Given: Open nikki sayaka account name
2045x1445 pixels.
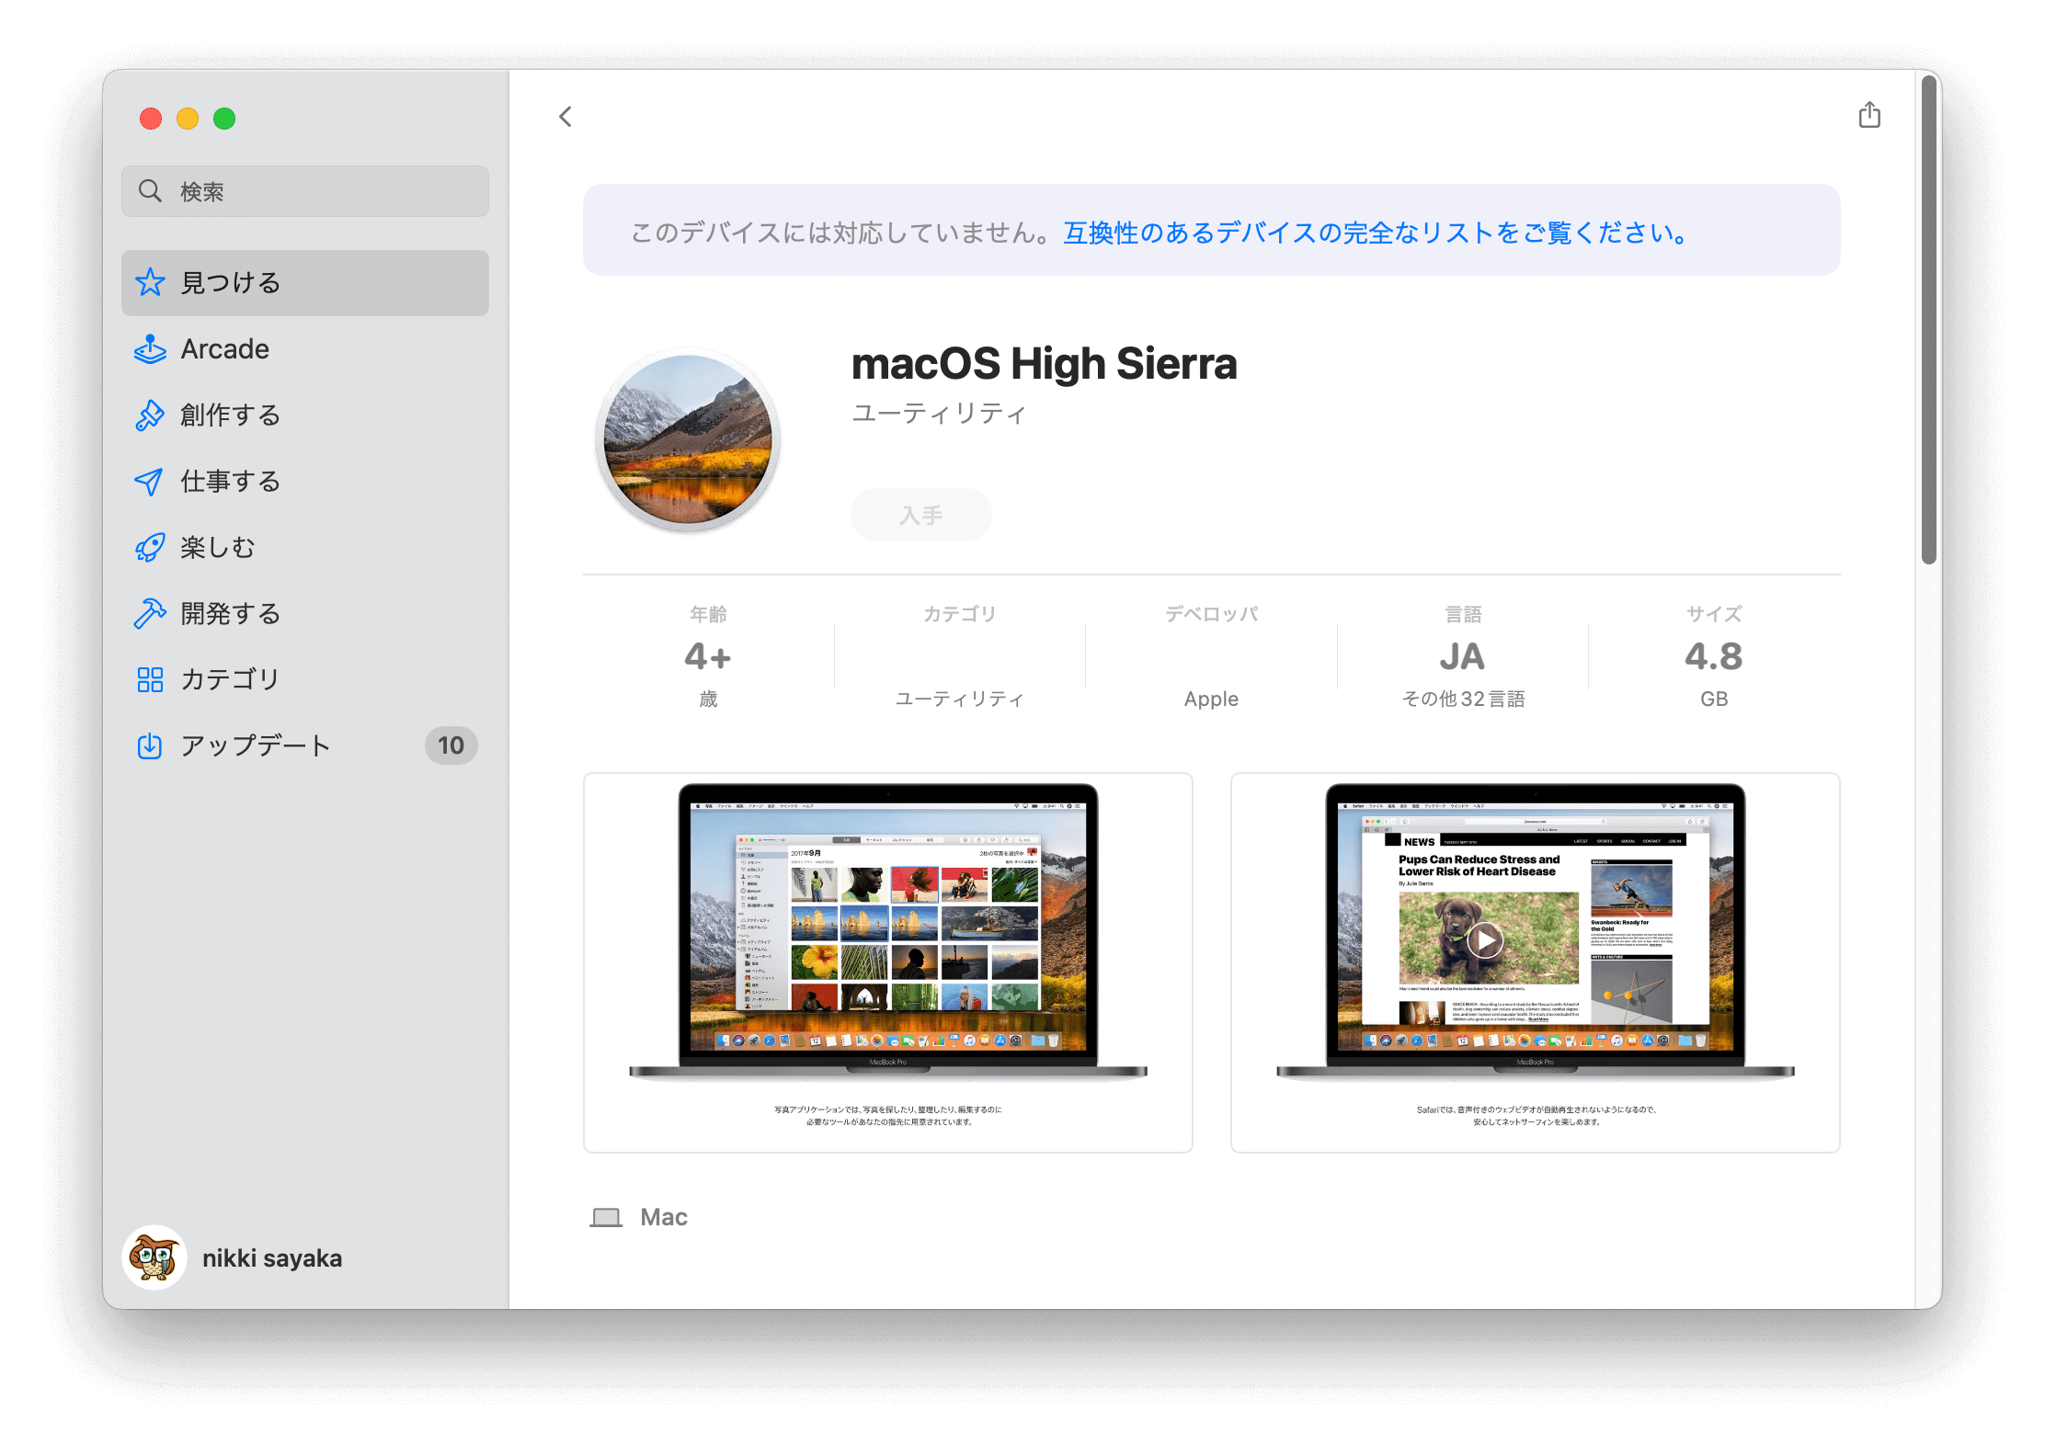Looking at the screenshot, I should [272, 1257].
